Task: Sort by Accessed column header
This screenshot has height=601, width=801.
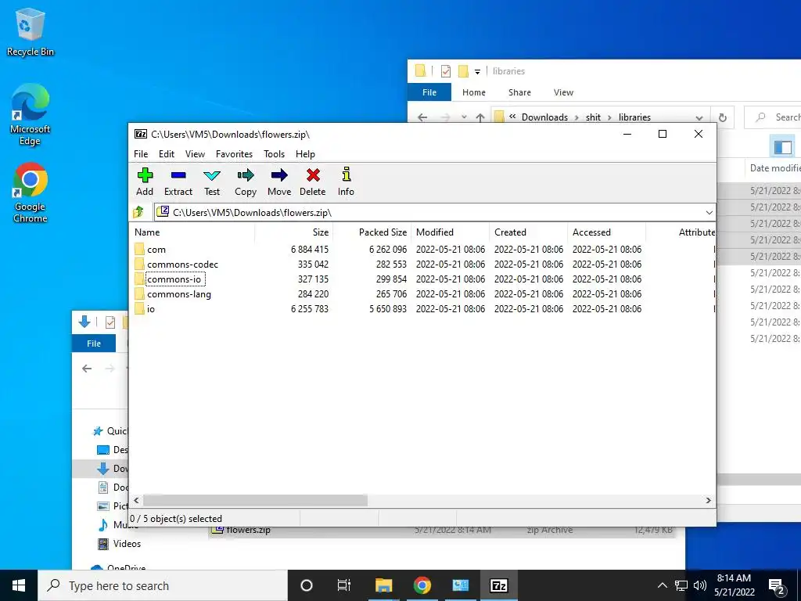Action: pos(606,232)
